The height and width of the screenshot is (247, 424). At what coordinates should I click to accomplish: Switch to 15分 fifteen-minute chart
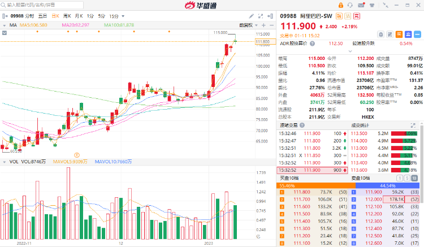[114, 16]
